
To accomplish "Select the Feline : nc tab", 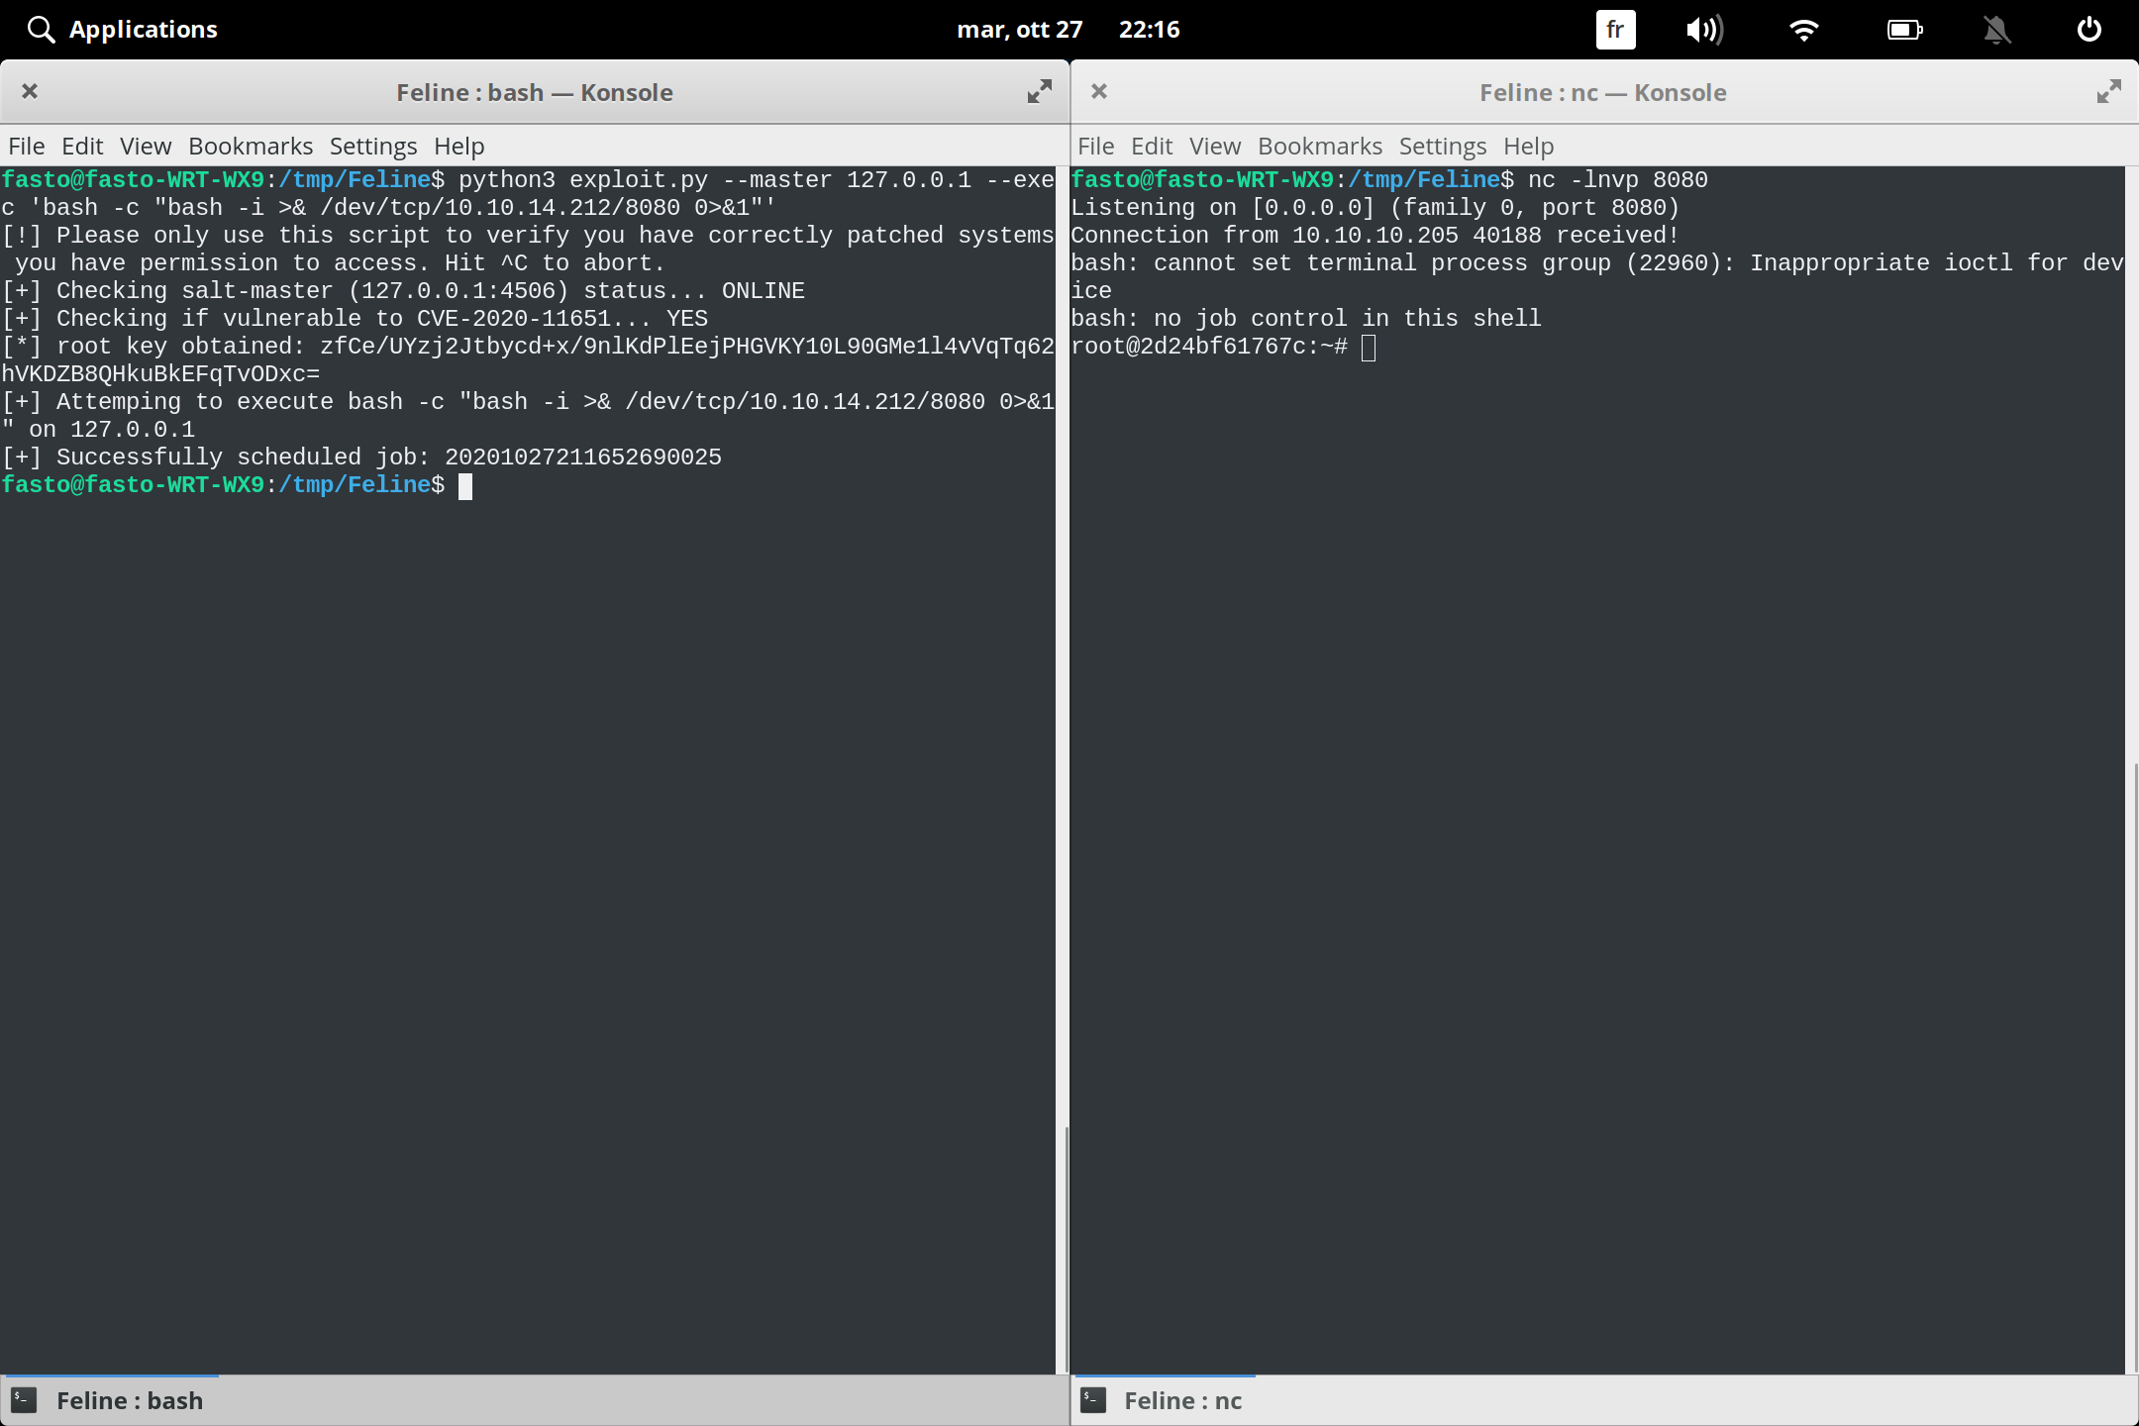I will 1184,1399.
